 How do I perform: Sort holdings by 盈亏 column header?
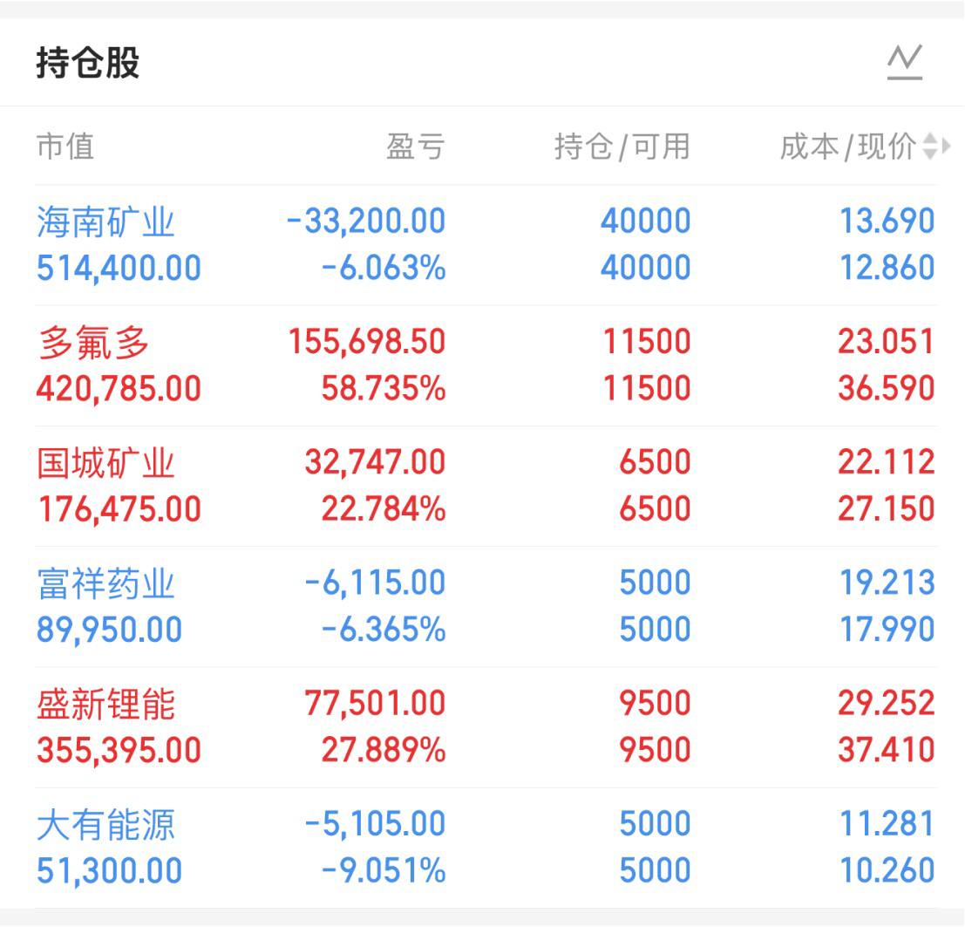[x=415, y=147]
